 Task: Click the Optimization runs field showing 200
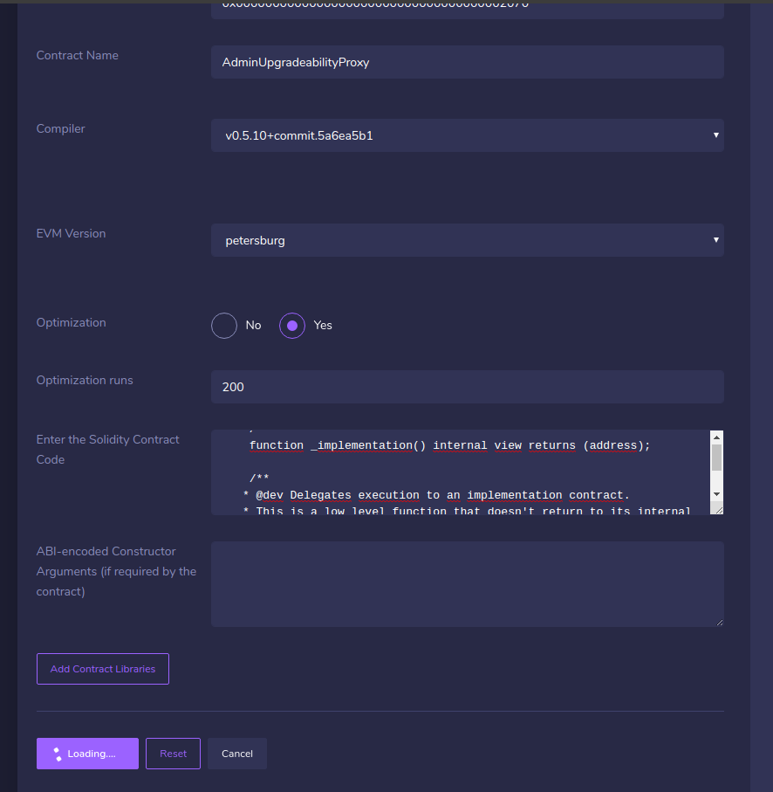[x=468, y=387]
